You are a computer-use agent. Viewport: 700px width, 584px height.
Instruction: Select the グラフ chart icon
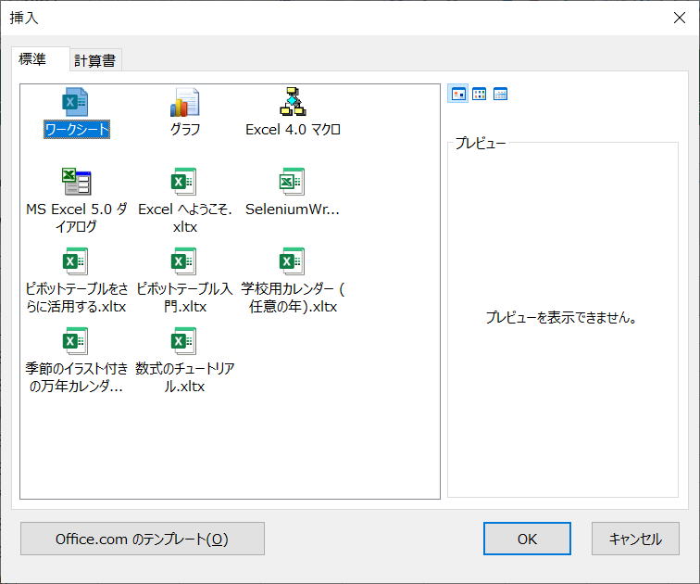[184, 102]
